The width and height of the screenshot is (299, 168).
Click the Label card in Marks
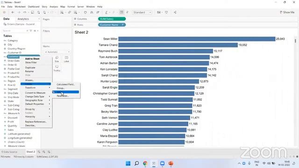click(66, 59)
